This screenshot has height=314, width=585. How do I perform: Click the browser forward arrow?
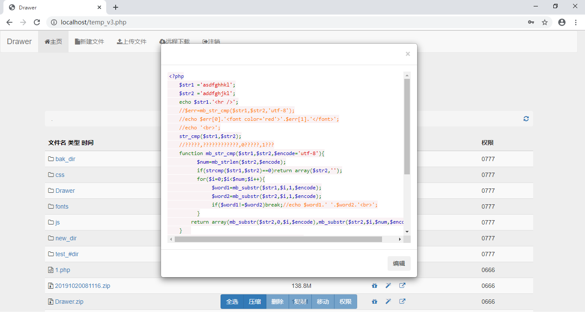(23, 22)
